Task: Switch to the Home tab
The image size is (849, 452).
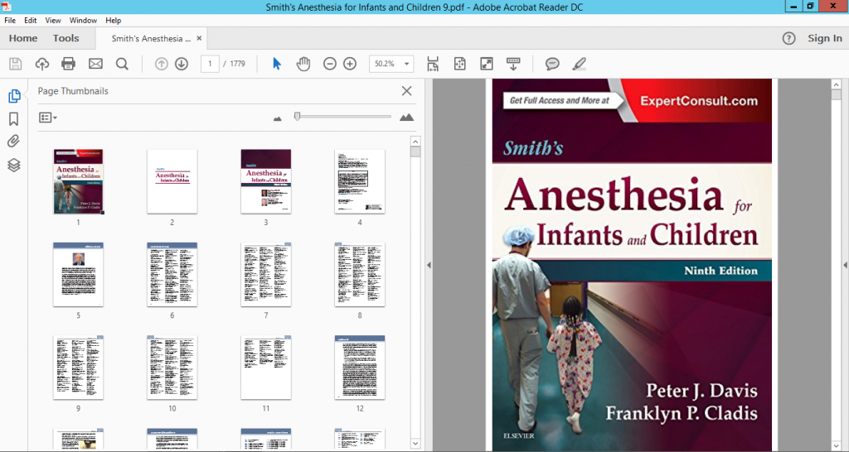Action: (x=23, y=38)
